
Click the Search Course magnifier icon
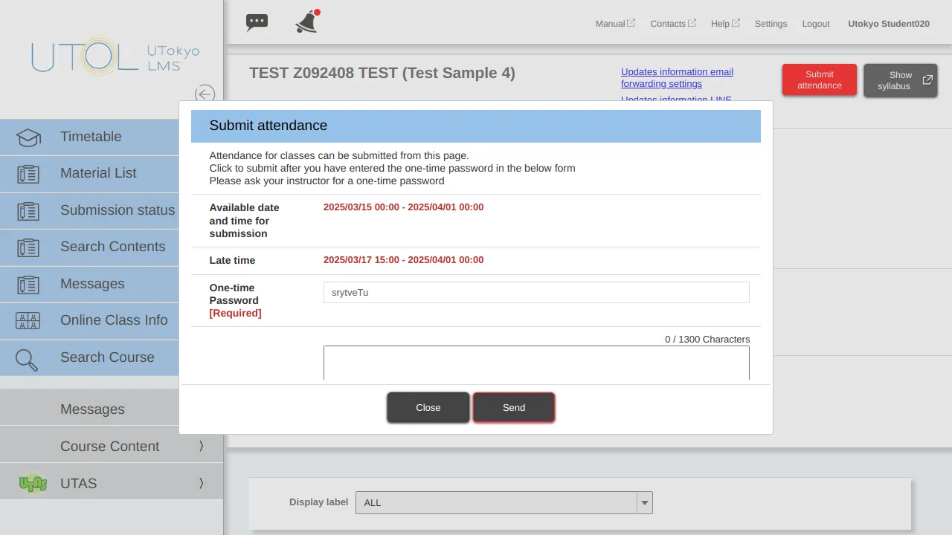click(27, 360)
